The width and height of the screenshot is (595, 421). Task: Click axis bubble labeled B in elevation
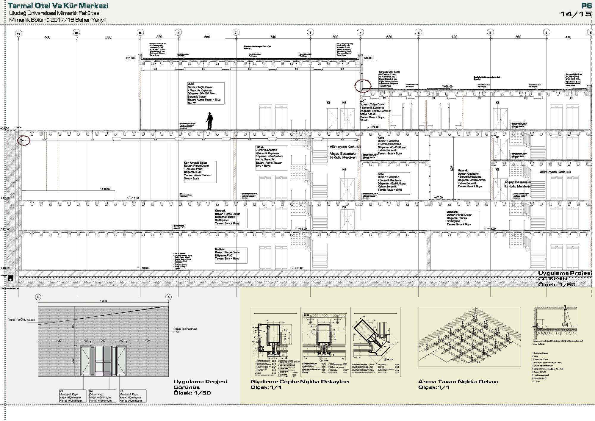(38, 297)
